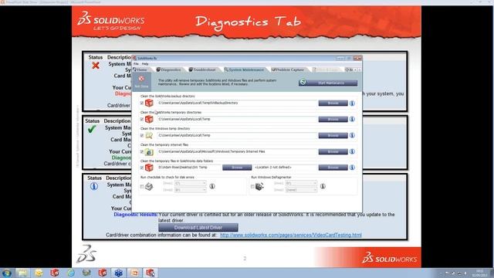
Task: Open info for SolidWorks temporary directories row
Action: click(x=352, y=119)
